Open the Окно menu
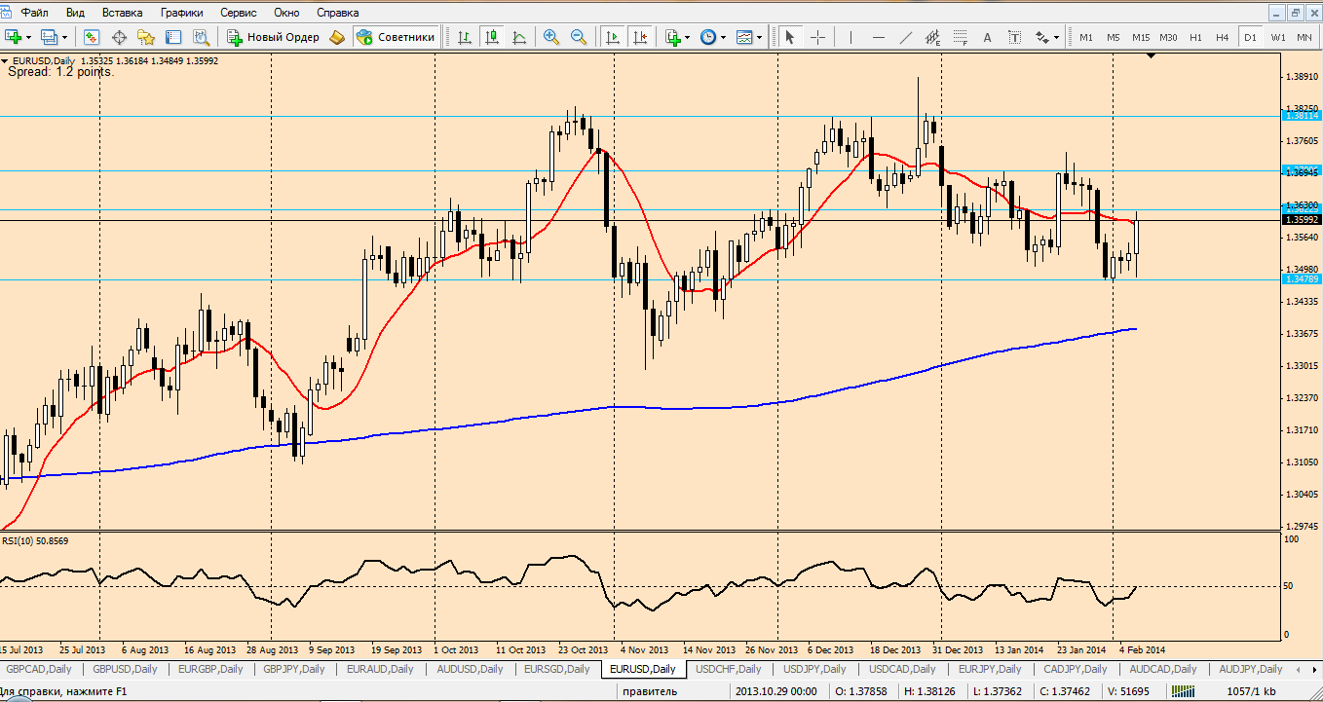 click(x=286, y=13)
